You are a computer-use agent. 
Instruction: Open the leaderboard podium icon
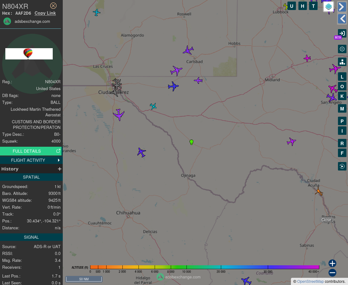pos(342,62)
